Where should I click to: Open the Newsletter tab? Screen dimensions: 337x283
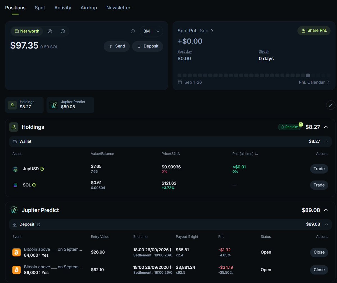[118, 8]
